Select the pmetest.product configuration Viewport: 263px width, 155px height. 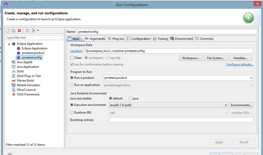pyautogui.click(x=33, y=53)
